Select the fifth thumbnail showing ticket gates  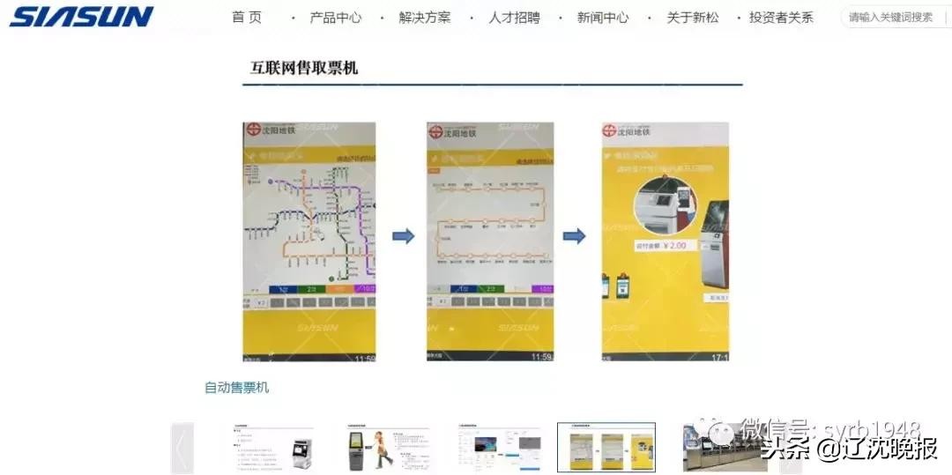click(x=712, y=448)
